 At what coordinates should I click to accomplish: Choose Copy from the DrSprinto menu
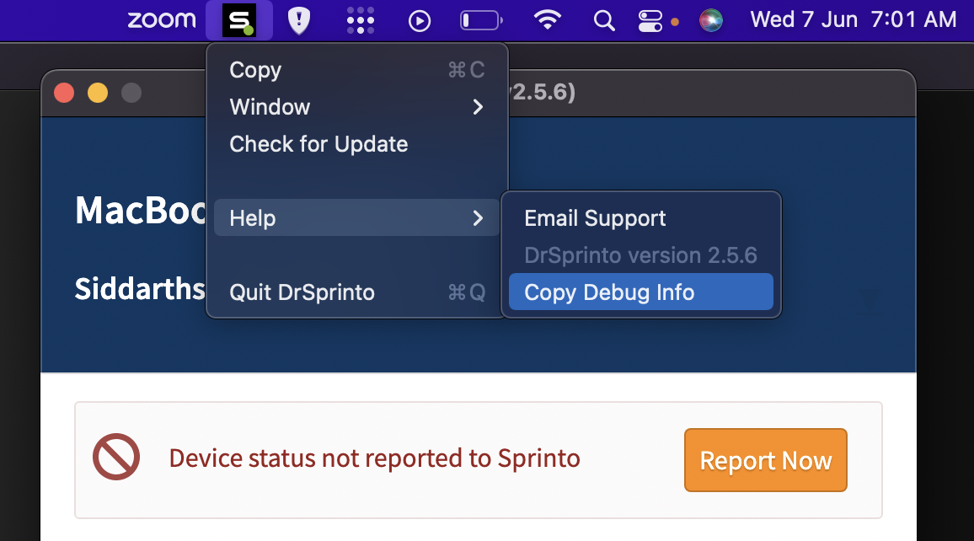tap(356, 70)
